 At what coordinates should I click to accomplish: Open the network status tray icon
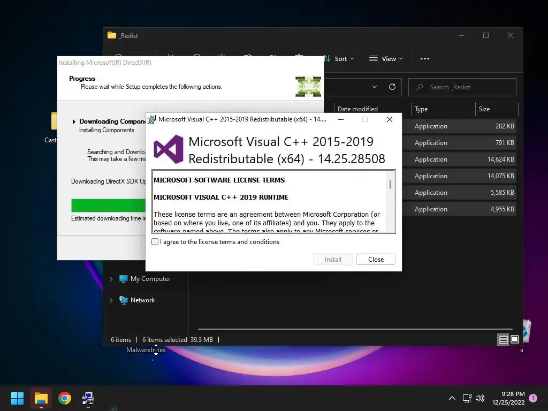[467, 398]
